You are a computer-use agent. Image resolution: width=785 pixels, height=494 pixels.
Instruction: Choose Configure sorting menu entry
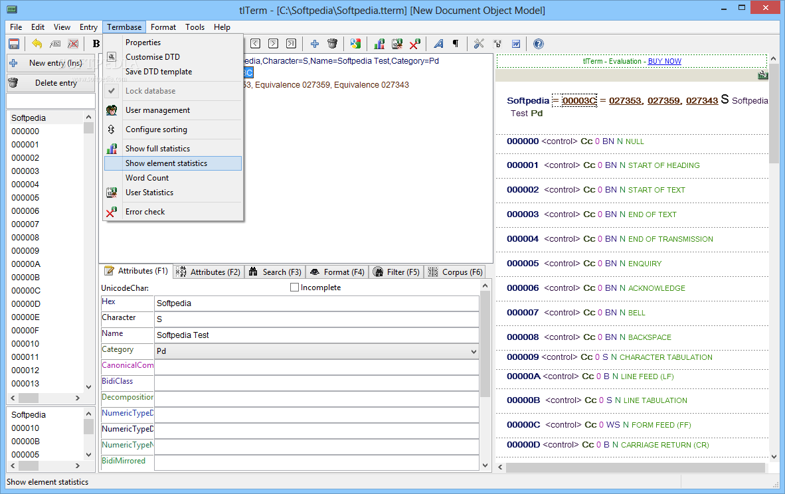[x=173, y=129]
